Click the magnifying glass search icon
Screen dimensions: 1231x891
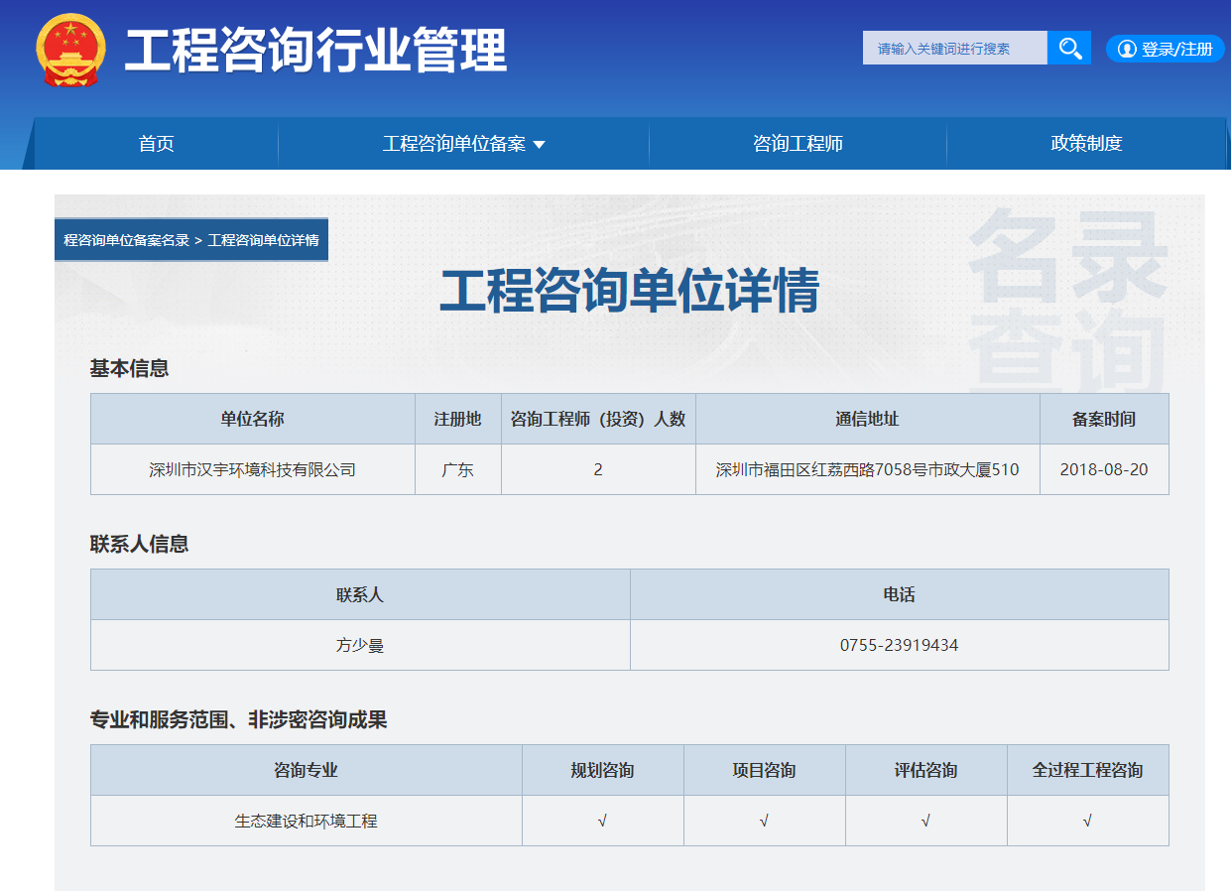tap(1068, 47)
